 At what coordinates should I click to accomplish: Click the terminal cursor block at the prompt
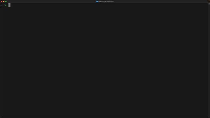[x=10, y=5]
